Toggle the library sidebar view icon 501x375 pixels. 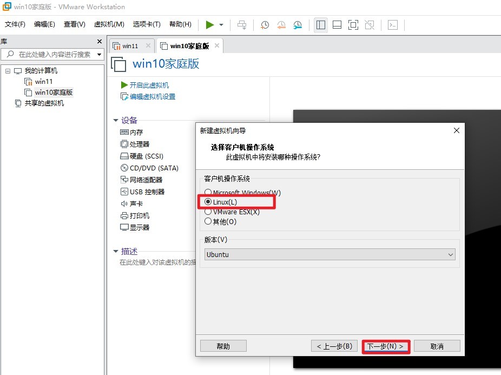pyautogui.click(x=321, y=24)
